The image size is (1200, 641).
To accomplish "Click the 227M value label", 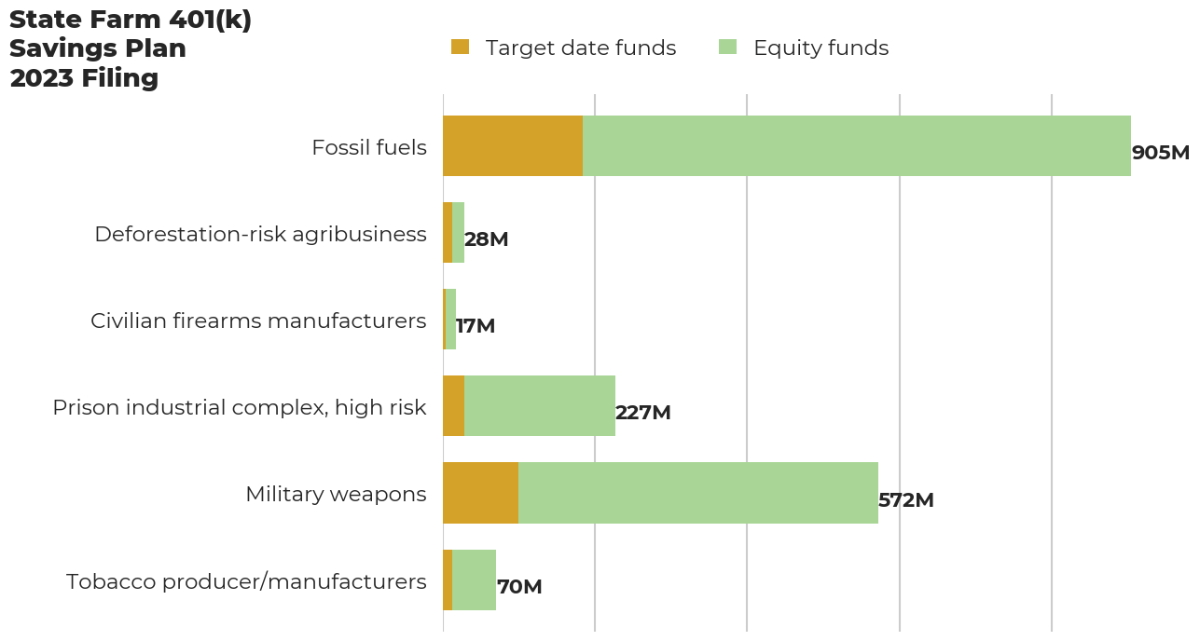I will [642, 413].
